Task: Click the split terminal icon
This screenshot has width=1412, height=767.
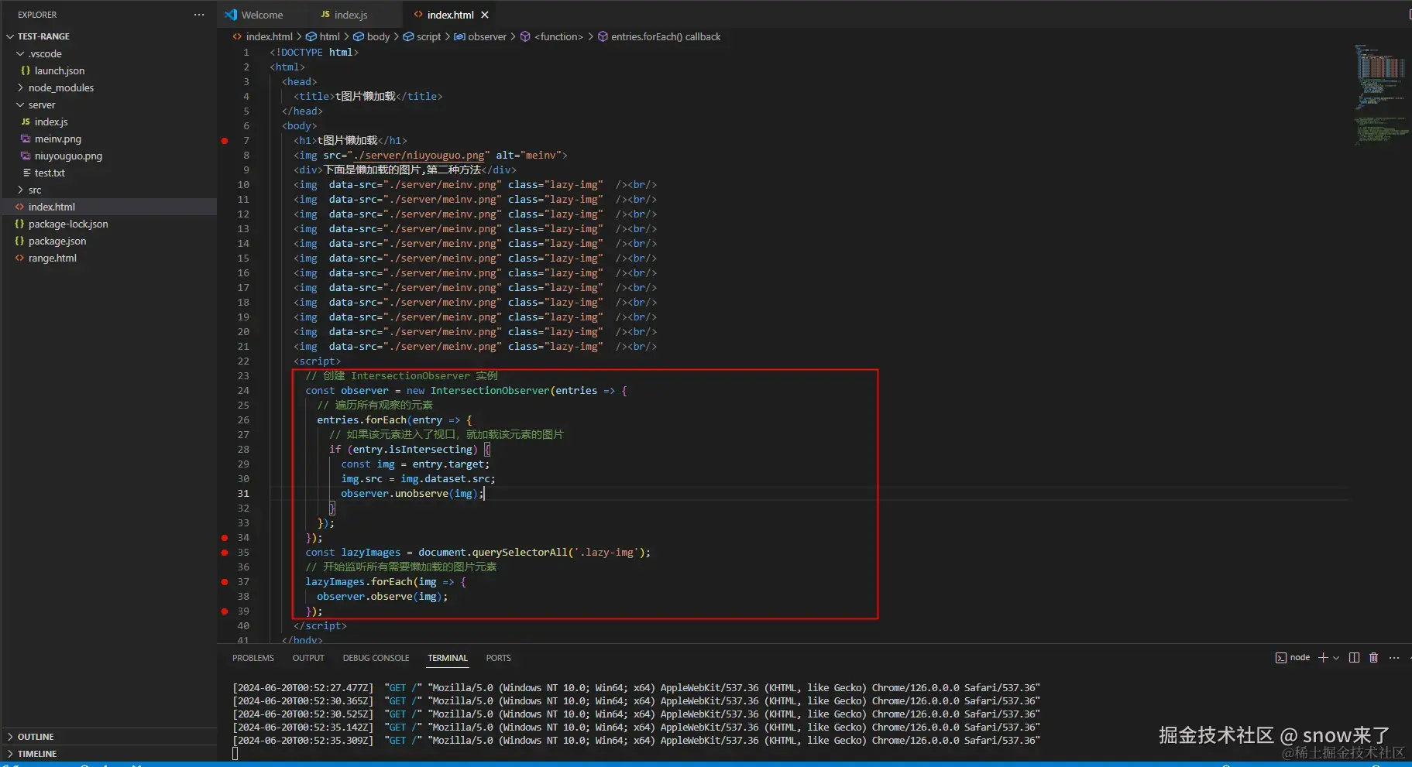Action: (x=1354, y=658)
